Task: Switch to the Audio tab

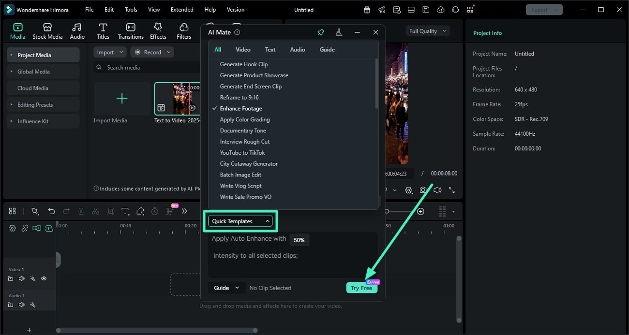Action: (77, 31)
